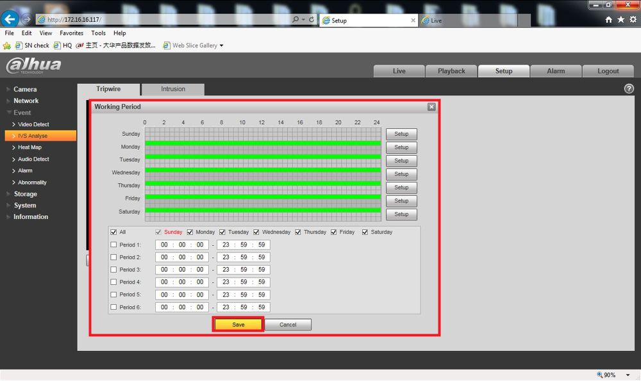Toggle the Monday checkbox
641x381 pixels.
190,232
